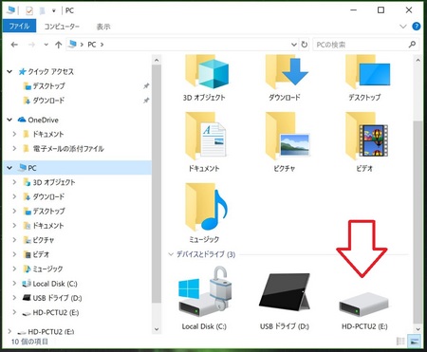Open the 表示 ribbon tab
Viewport: 427px width, 352px height.
[103, 27]
